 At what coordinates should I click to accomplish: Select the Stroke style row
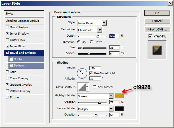(x=24, y=98)
